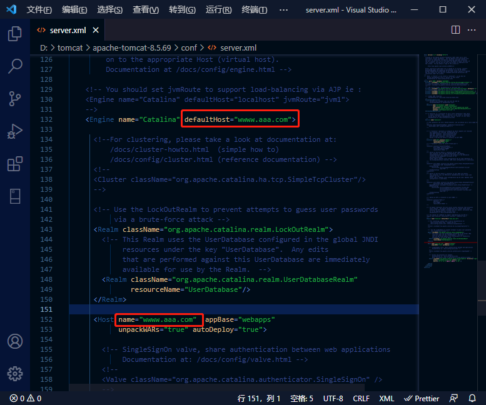Image resolution: width=486 pixels, height=405 pixels.
Task: Close the server.xml tab
Action: (x=96, y=30)
